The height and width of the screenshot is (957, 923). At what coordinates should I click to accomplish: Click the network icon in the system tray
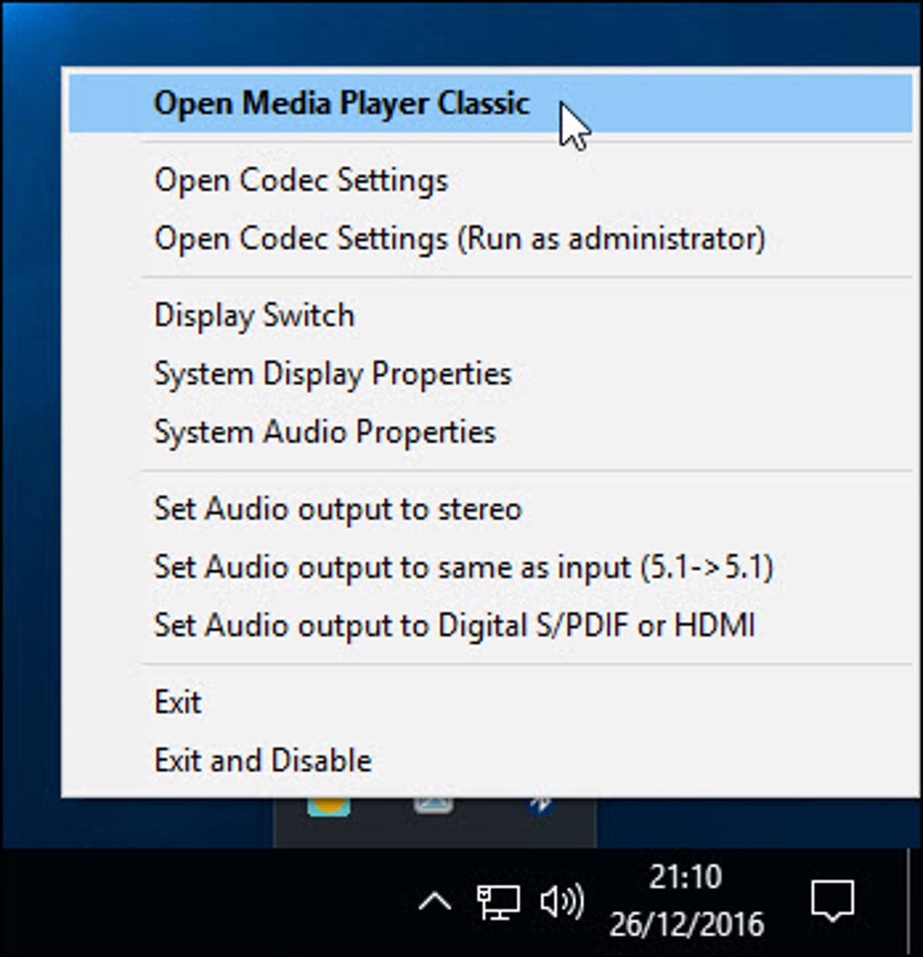pos(498,902)
